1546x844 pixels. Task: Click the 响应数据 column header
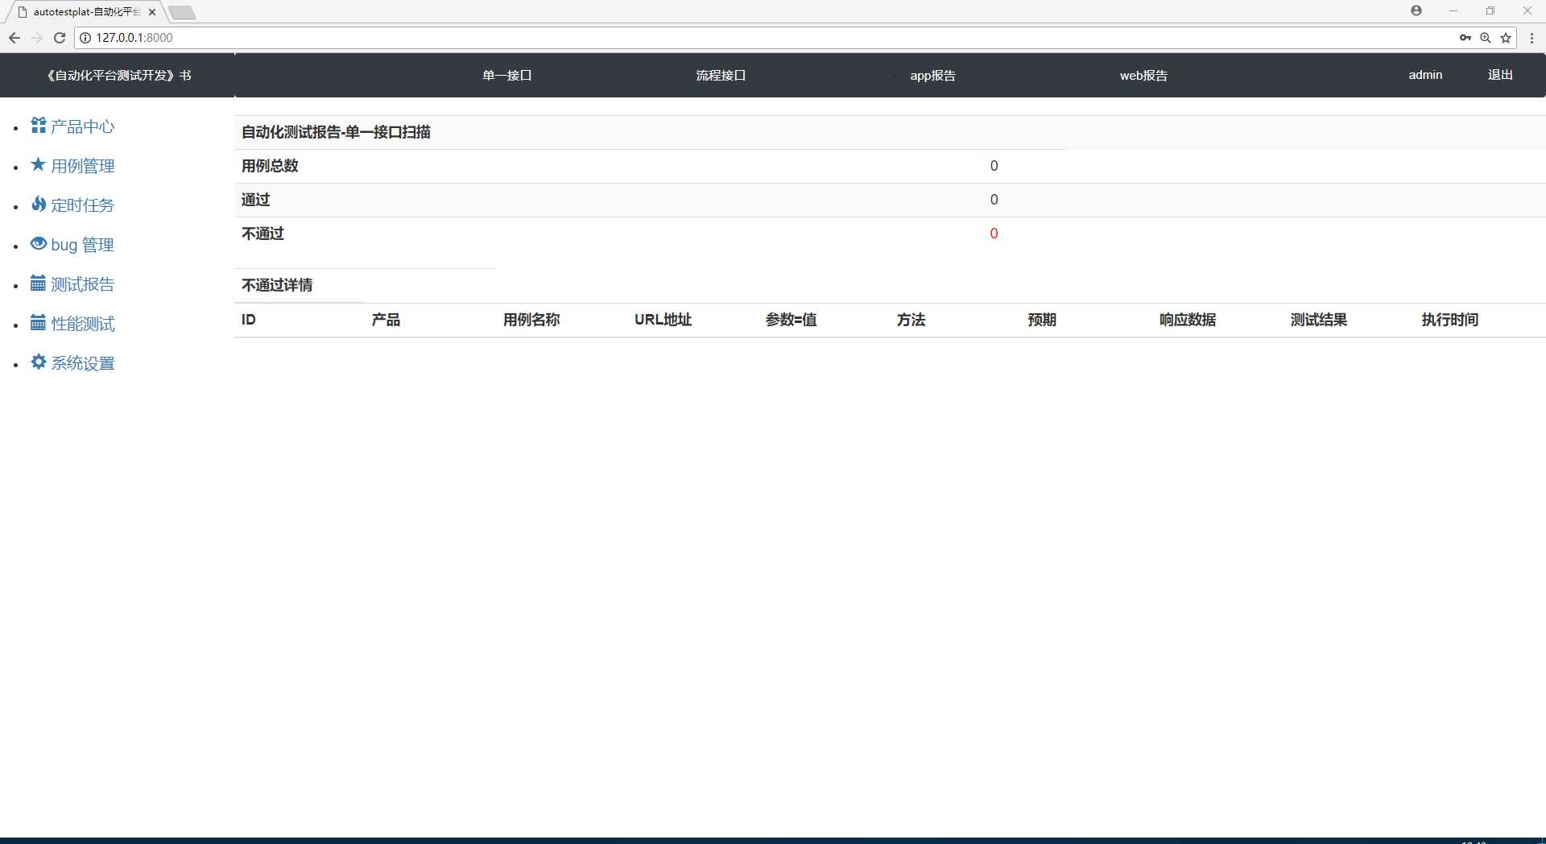click(x=1188, y=320)
